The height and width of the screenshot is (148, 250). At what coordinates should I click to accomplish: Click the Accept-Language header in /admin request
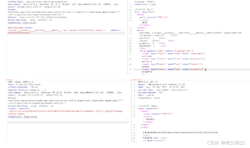pos(23,87)
